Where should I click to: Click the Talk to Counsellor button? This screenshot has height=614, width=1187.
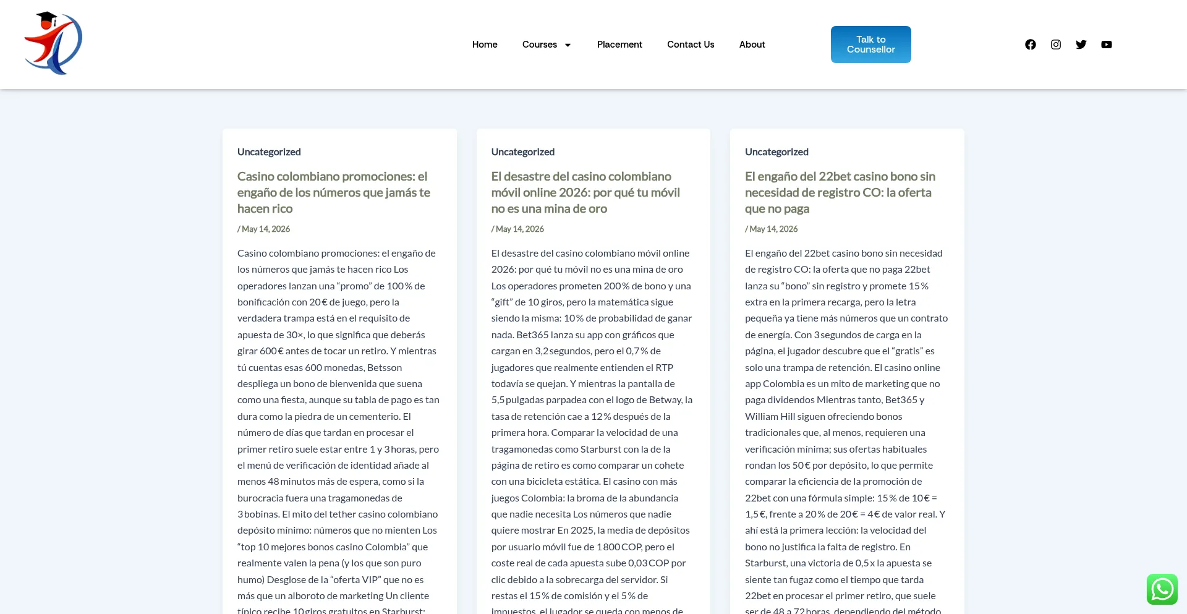871,45
